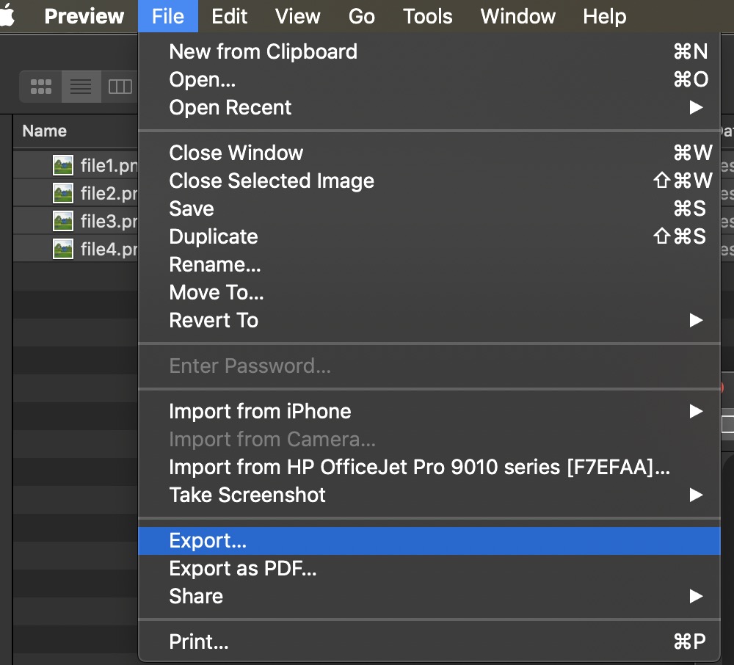Open the View menu
Screen dimensions: 734x665
point(298,16)
